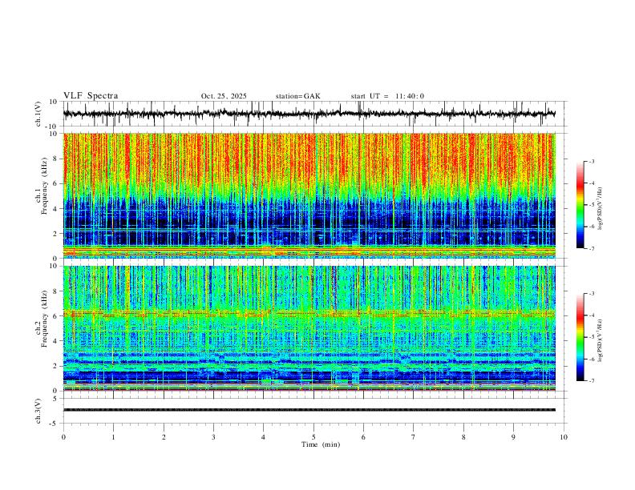Viewport: 635px width, 490px height.
Task: Click the "VLF Spectra" title text
Action: tap(91, 96)
